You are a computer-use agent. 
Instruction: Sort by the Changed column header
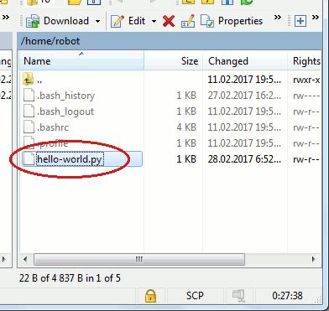[245, 61]
